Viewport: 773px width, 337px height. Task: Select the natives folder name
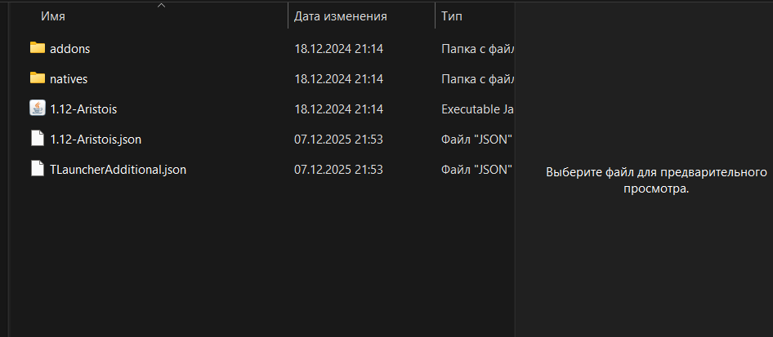coord(69,78)
